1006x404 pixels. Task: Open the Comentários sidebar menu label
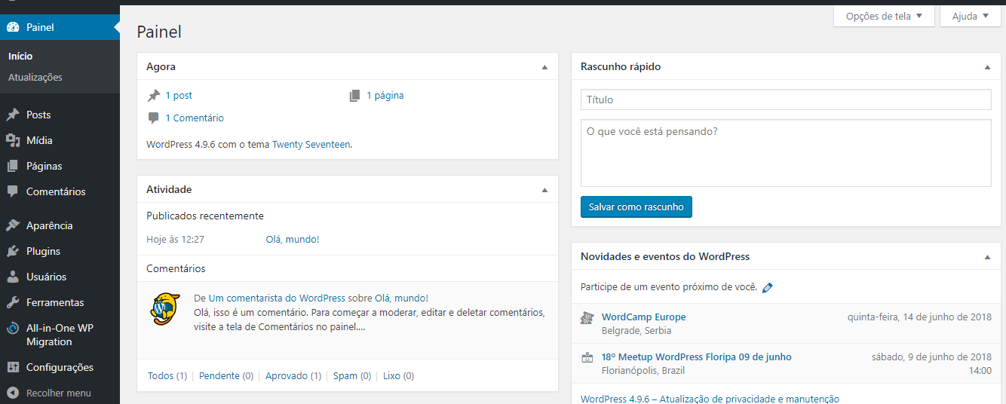coord(56,191)
